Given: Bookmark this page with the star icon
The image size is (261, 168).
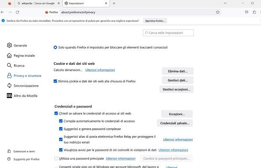Looking at the screenshot, I should [x=217, y=12].
